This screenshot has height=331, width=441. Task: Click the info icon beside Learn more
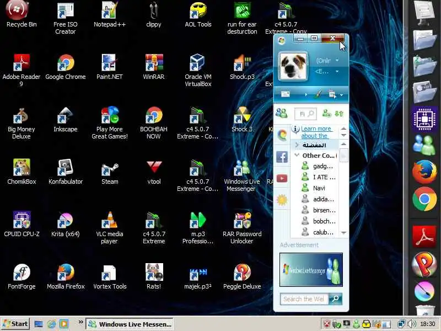[x=295, y=129]
